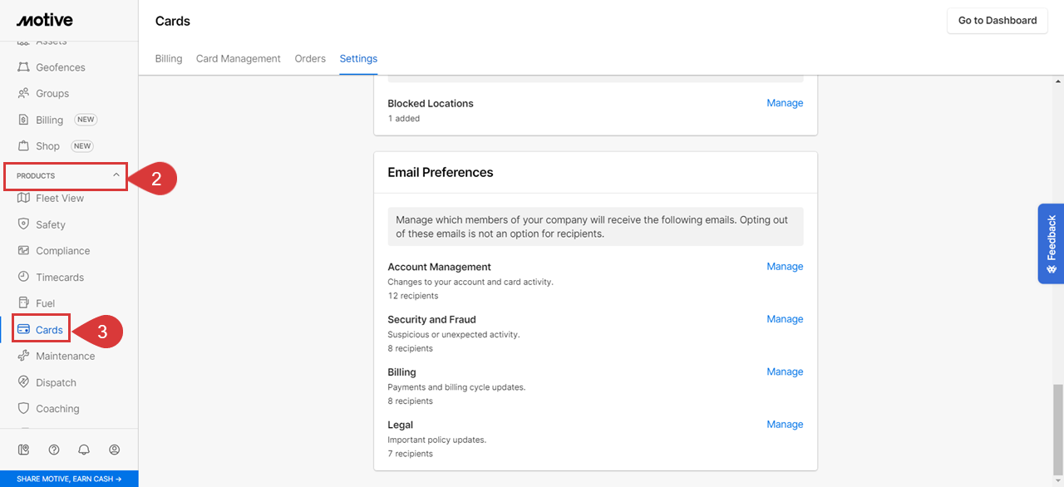Click the map book icon in sidebar footer
Image resolution: width=1064 pixels, height=487 pixels.
tap(23, 450)
